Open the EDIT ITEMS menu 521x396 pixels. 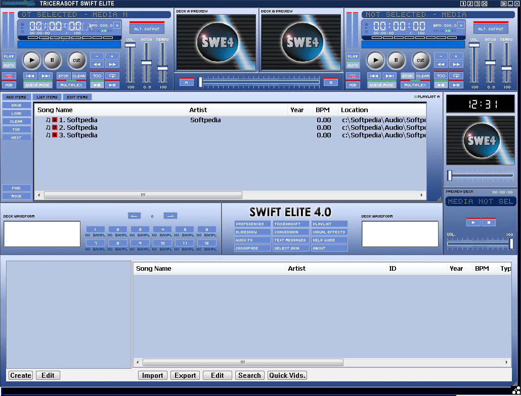pyautogui.click(x=77, y=97)
